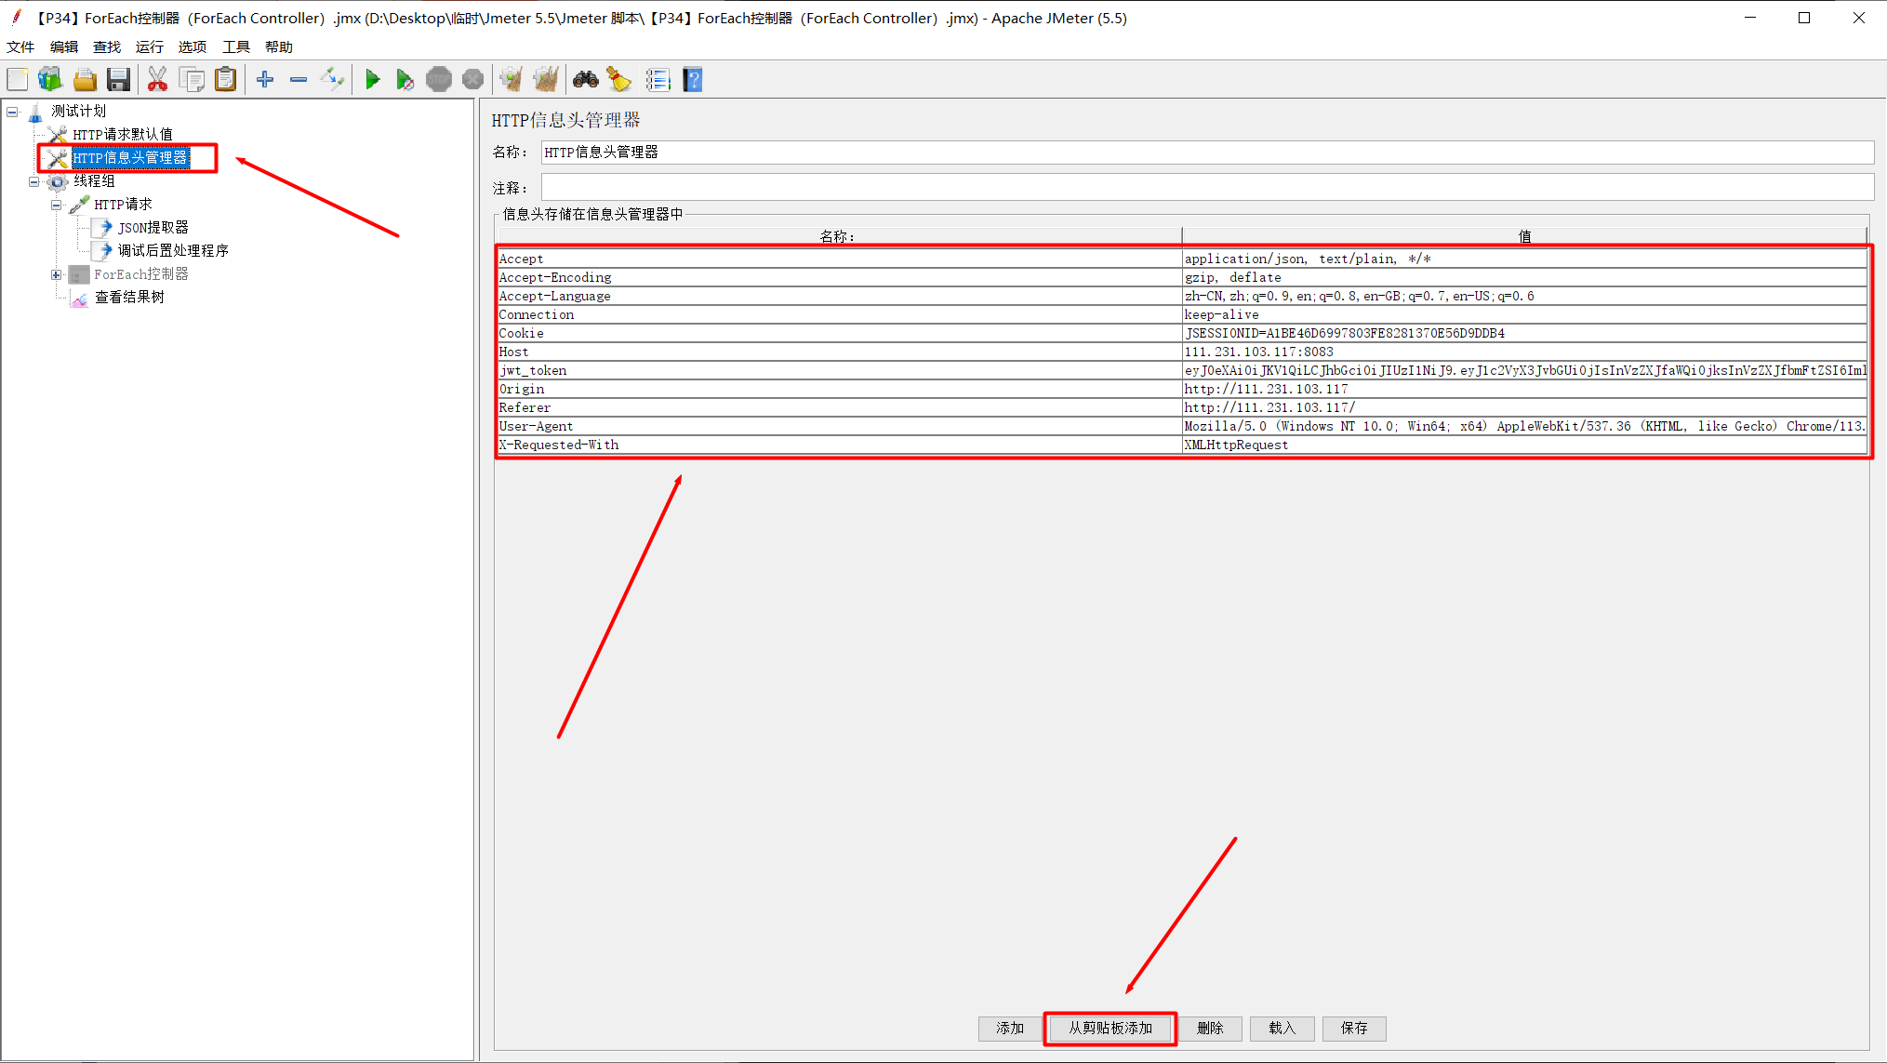This screenshot has height=1063, width=1887.
Task: Click the 值 column header
Action: point(1524,236)
